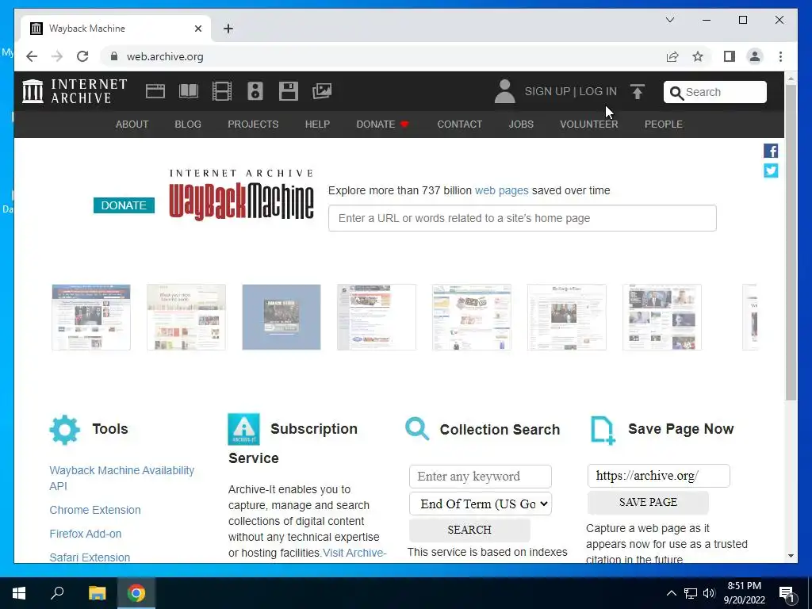Click the Tools gear icon
Screen dimensions: 812x609
65,429
